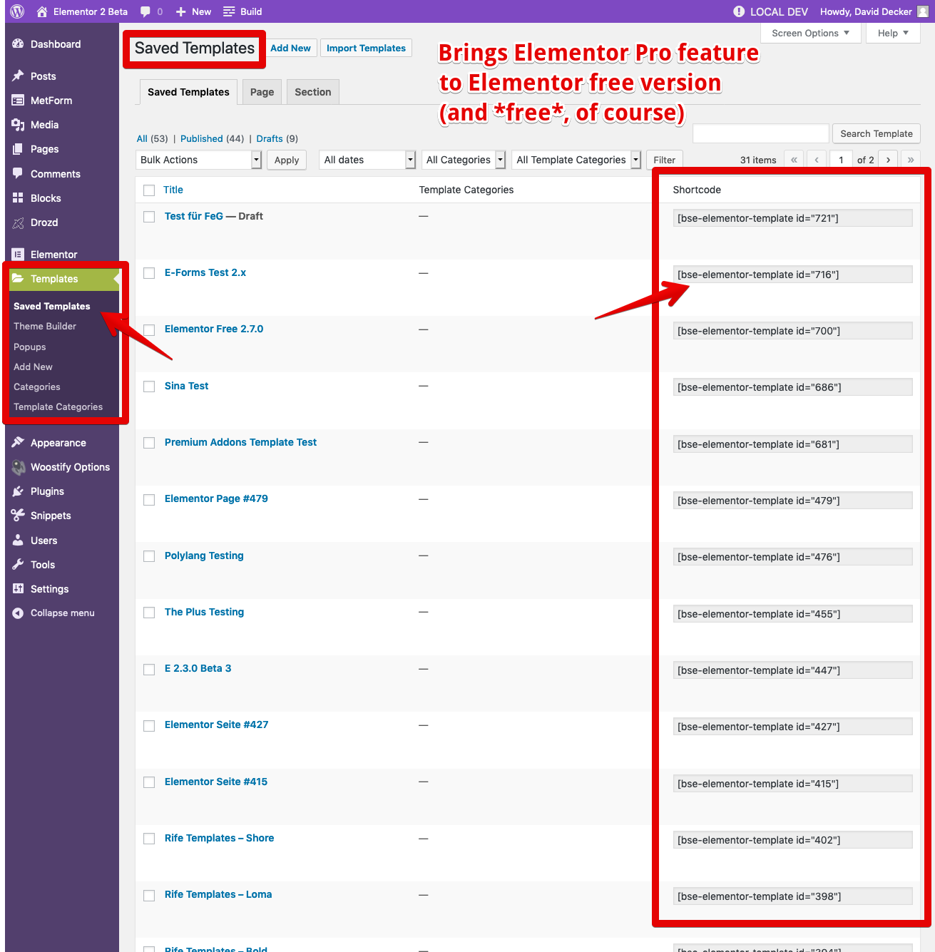Open Theme Builder submenu item
Screen dimensions: 935x952
45,326
